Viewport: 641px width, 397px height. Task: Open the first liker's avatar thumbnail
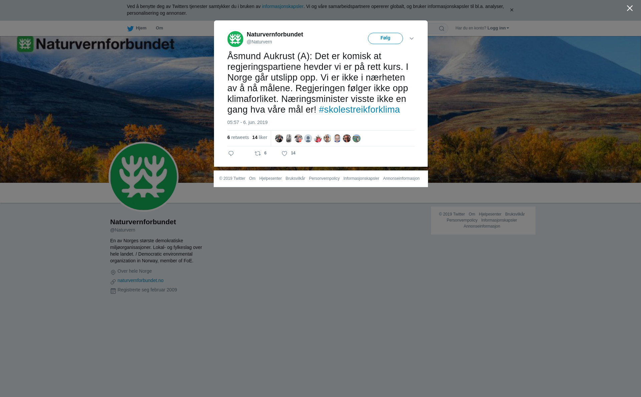(x=279, y=138)
